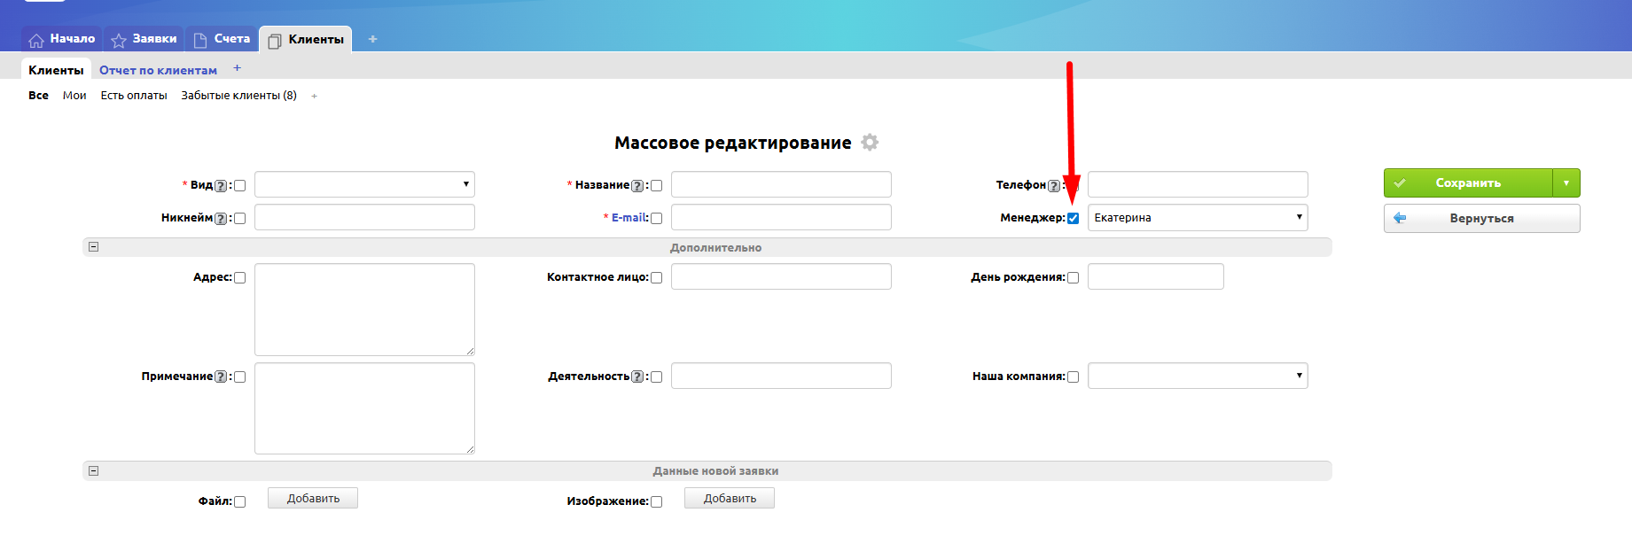Tick the Адрес checkbox
The height and width of the screenshot is (559, 1632).
239,278
